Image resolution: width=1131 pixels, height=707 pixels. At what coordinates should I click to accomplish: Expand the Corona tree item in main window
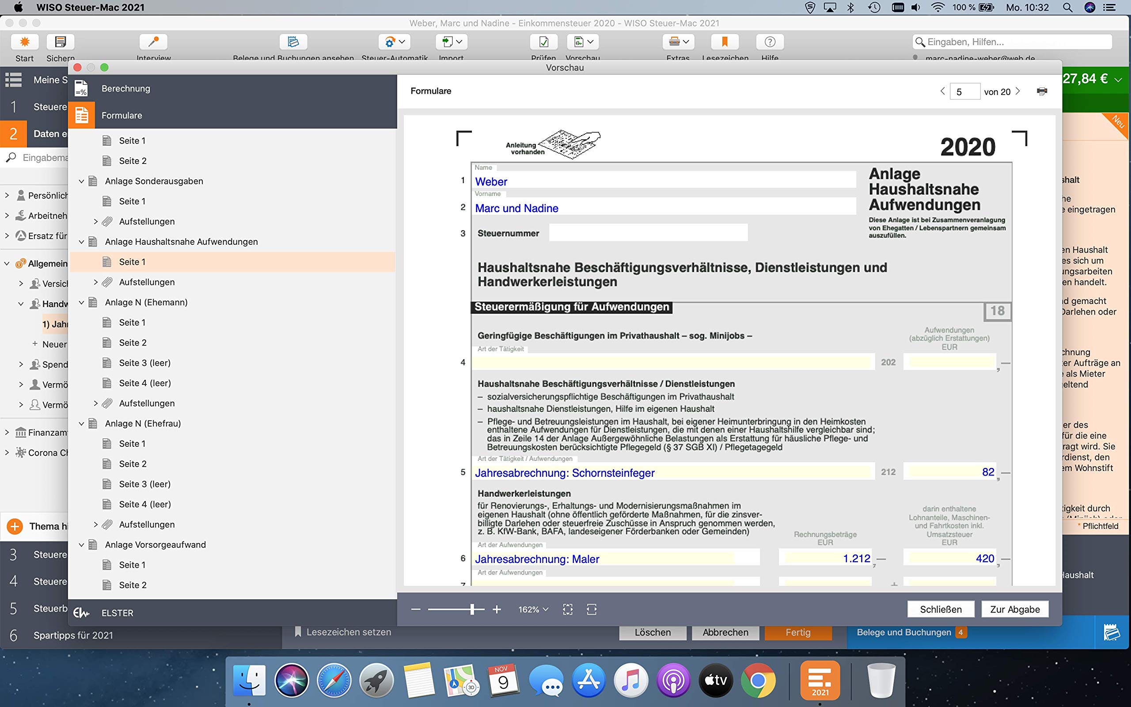tap(7, 452)
